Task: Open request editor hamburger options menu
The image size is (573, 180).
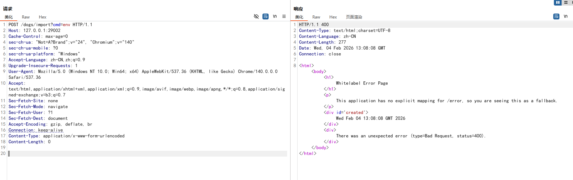Action: click(x=284, y=16)
